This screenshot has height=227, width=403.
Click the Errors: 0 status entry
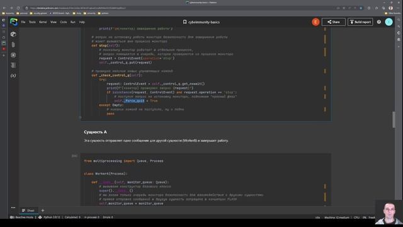click(108, 217)
